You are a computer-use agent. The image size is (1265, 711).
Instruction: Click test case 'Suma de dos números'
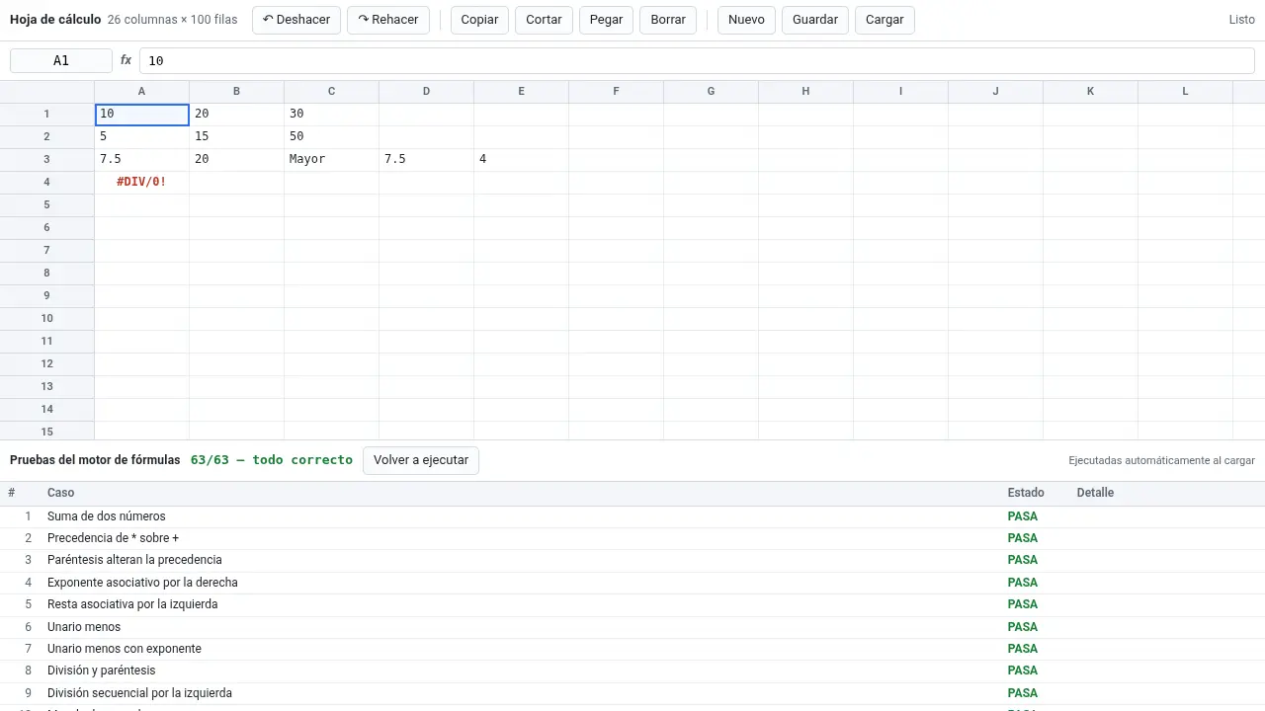pyautogui.click(x=632, y=516)
